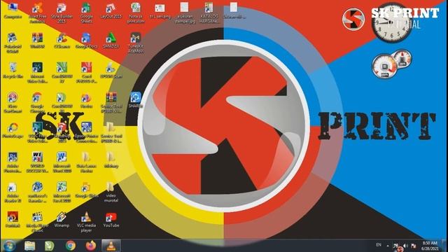The height and width of the screenshot is (252, 448).
Task: Open Chrome from the taskbar
Action: 70,246
